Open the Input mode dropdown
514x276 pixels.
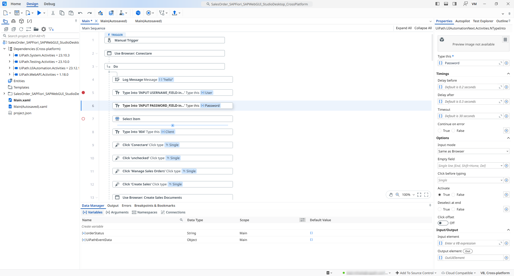(473, 151)
